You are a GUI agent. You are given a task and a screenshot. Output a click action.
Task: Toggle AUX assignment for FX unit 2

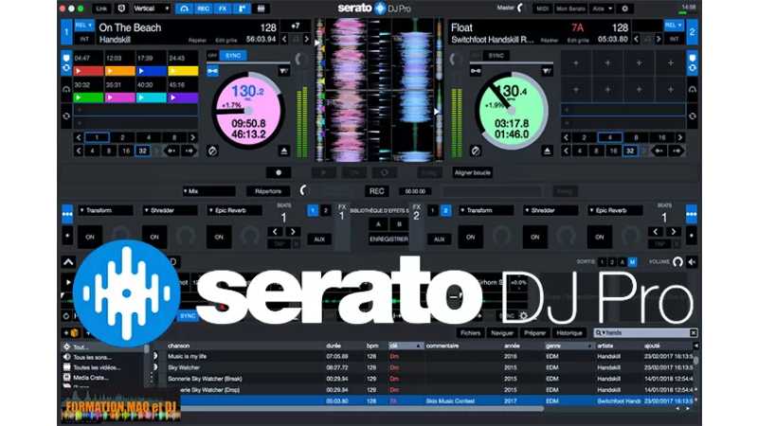tap(439, 240)
